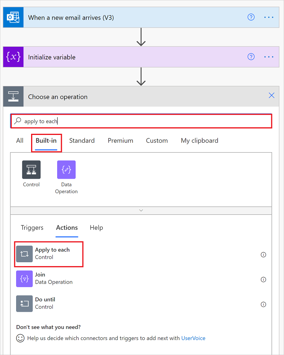The image size is (284, 355).
Task: Show info about Do until
Action: point(263,304)
